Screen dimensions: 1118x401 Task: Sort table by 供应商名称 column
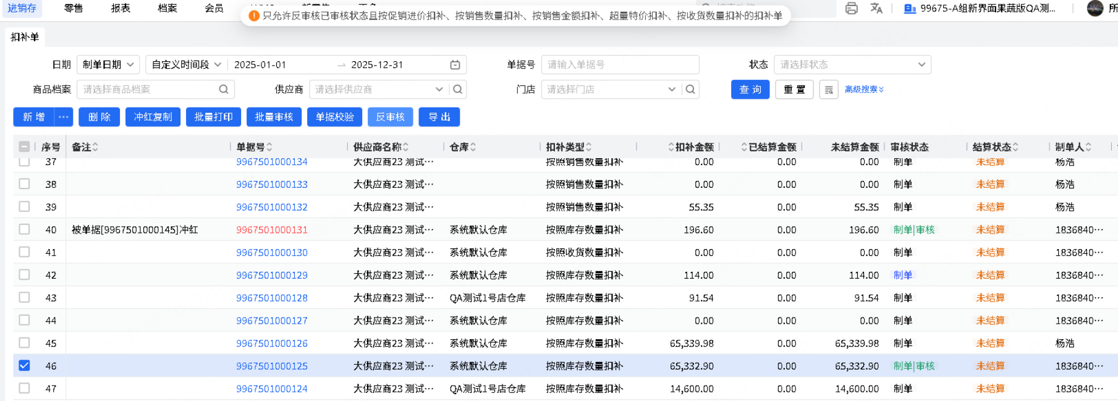[x=405, y=147]
